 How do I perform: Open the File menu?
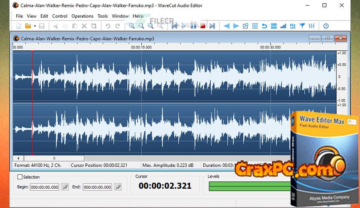[19, 16]
